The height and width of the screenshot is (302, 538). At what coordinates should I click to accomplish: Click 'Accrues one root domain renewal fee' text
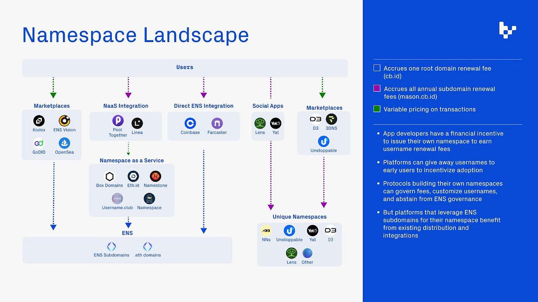point(437,72)
